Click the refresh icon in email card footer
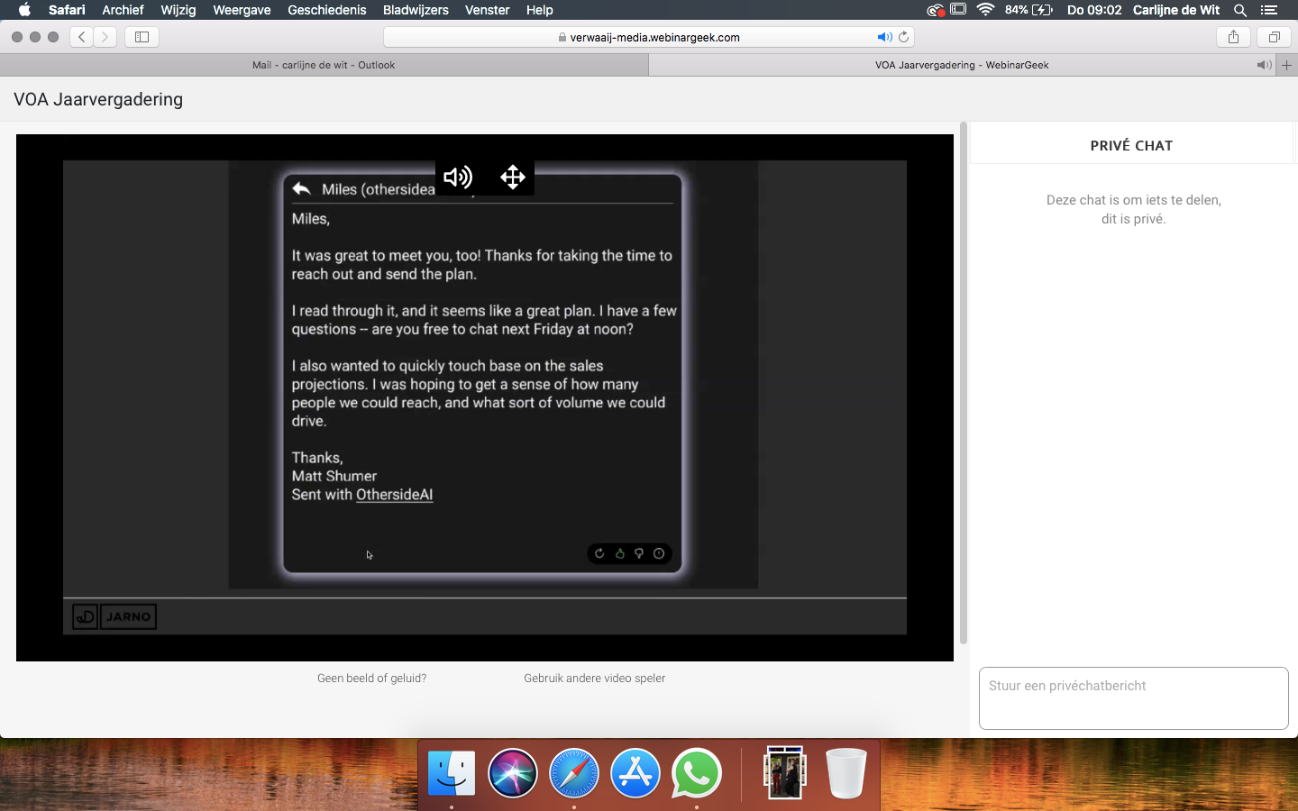Screen dimensions: 1298x811 (599, 553)
